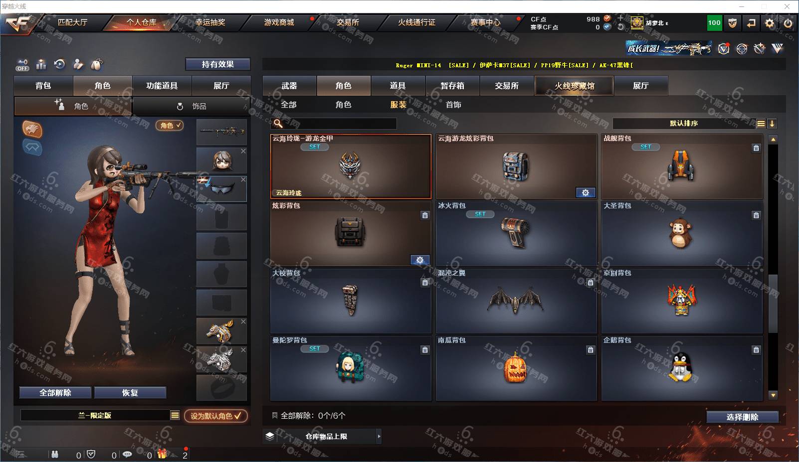Toggle the OFF switch icon
The image size is (799, 462).
[x=22, y=65]
